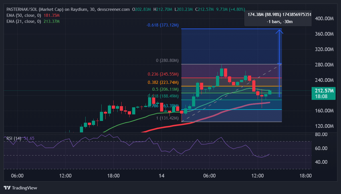Click the EMA 21 value 213.37M

click(51, 21)
